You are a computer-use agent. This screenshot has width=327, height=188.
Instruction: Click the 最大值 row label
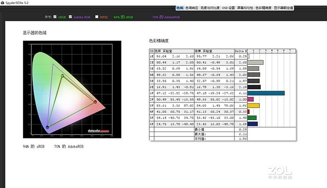coord(200,134)
